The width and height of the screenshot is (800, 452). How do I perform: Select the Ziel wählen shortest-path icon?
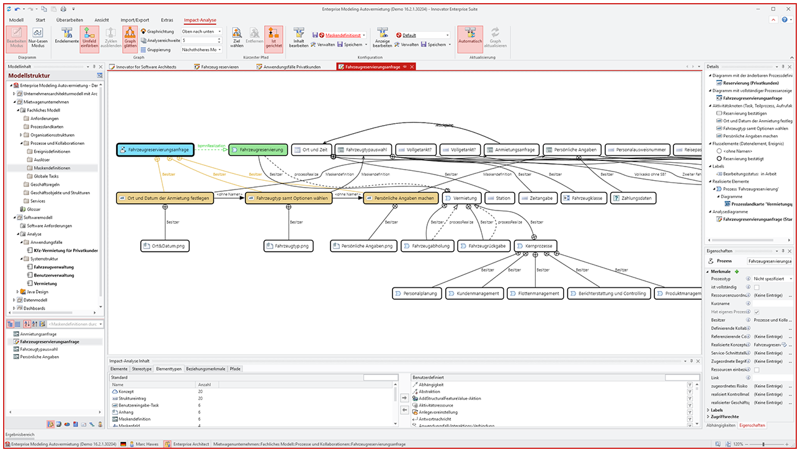[236, 38]
